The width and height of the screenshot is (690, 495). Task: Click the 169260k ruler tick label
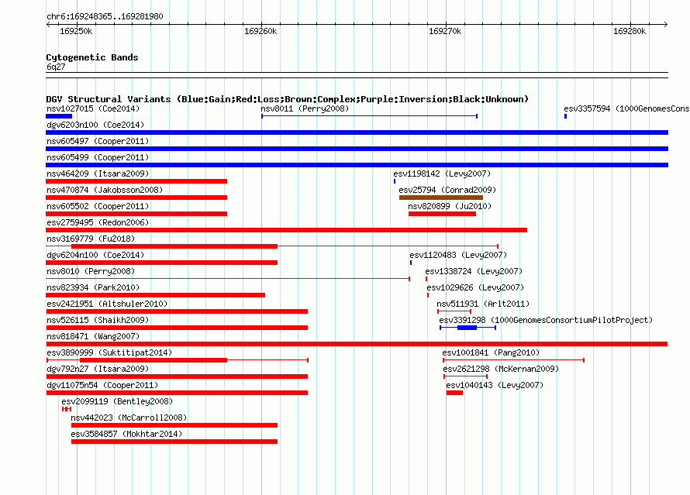(260, 31)
